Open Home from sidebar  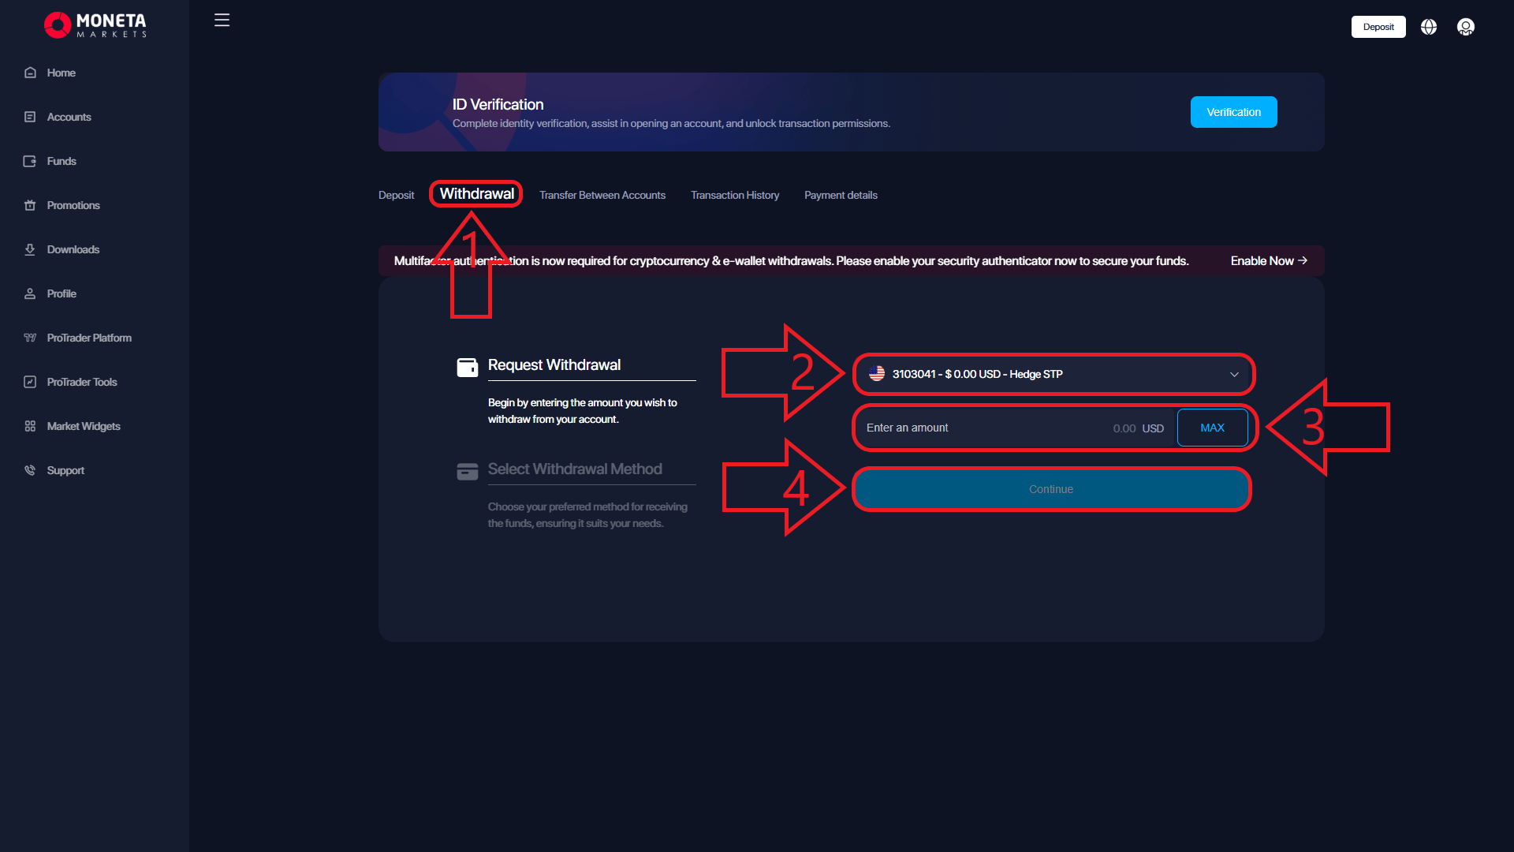(61, 73)
